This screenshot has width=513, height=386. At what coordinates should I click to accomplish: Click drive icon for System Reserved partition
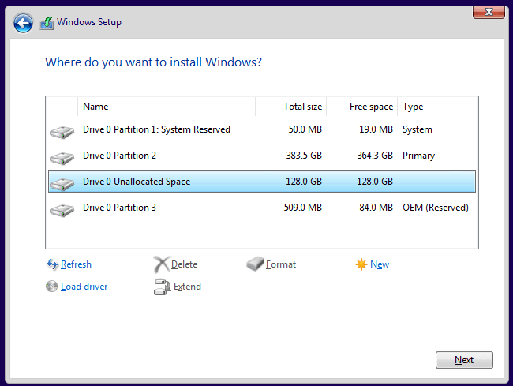[61, 130]
